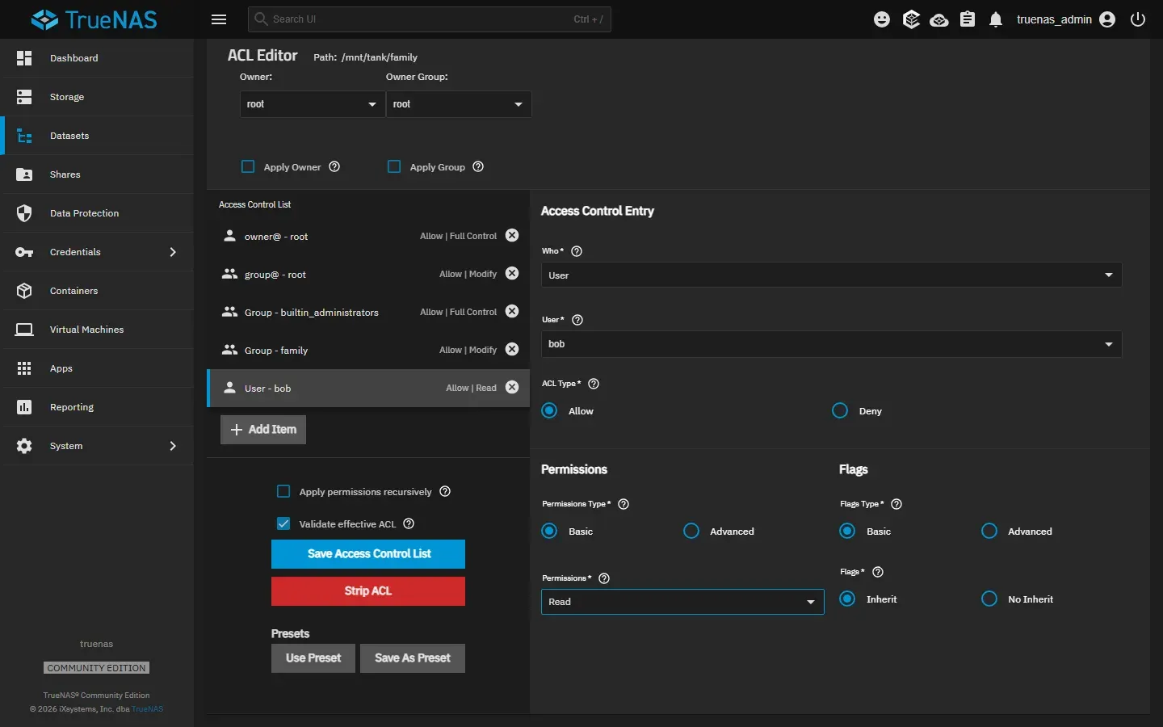Viewport: 1163px width, 727px height.
Task: Open the Owner Group dropdown
Action: (x=458, y=104)
